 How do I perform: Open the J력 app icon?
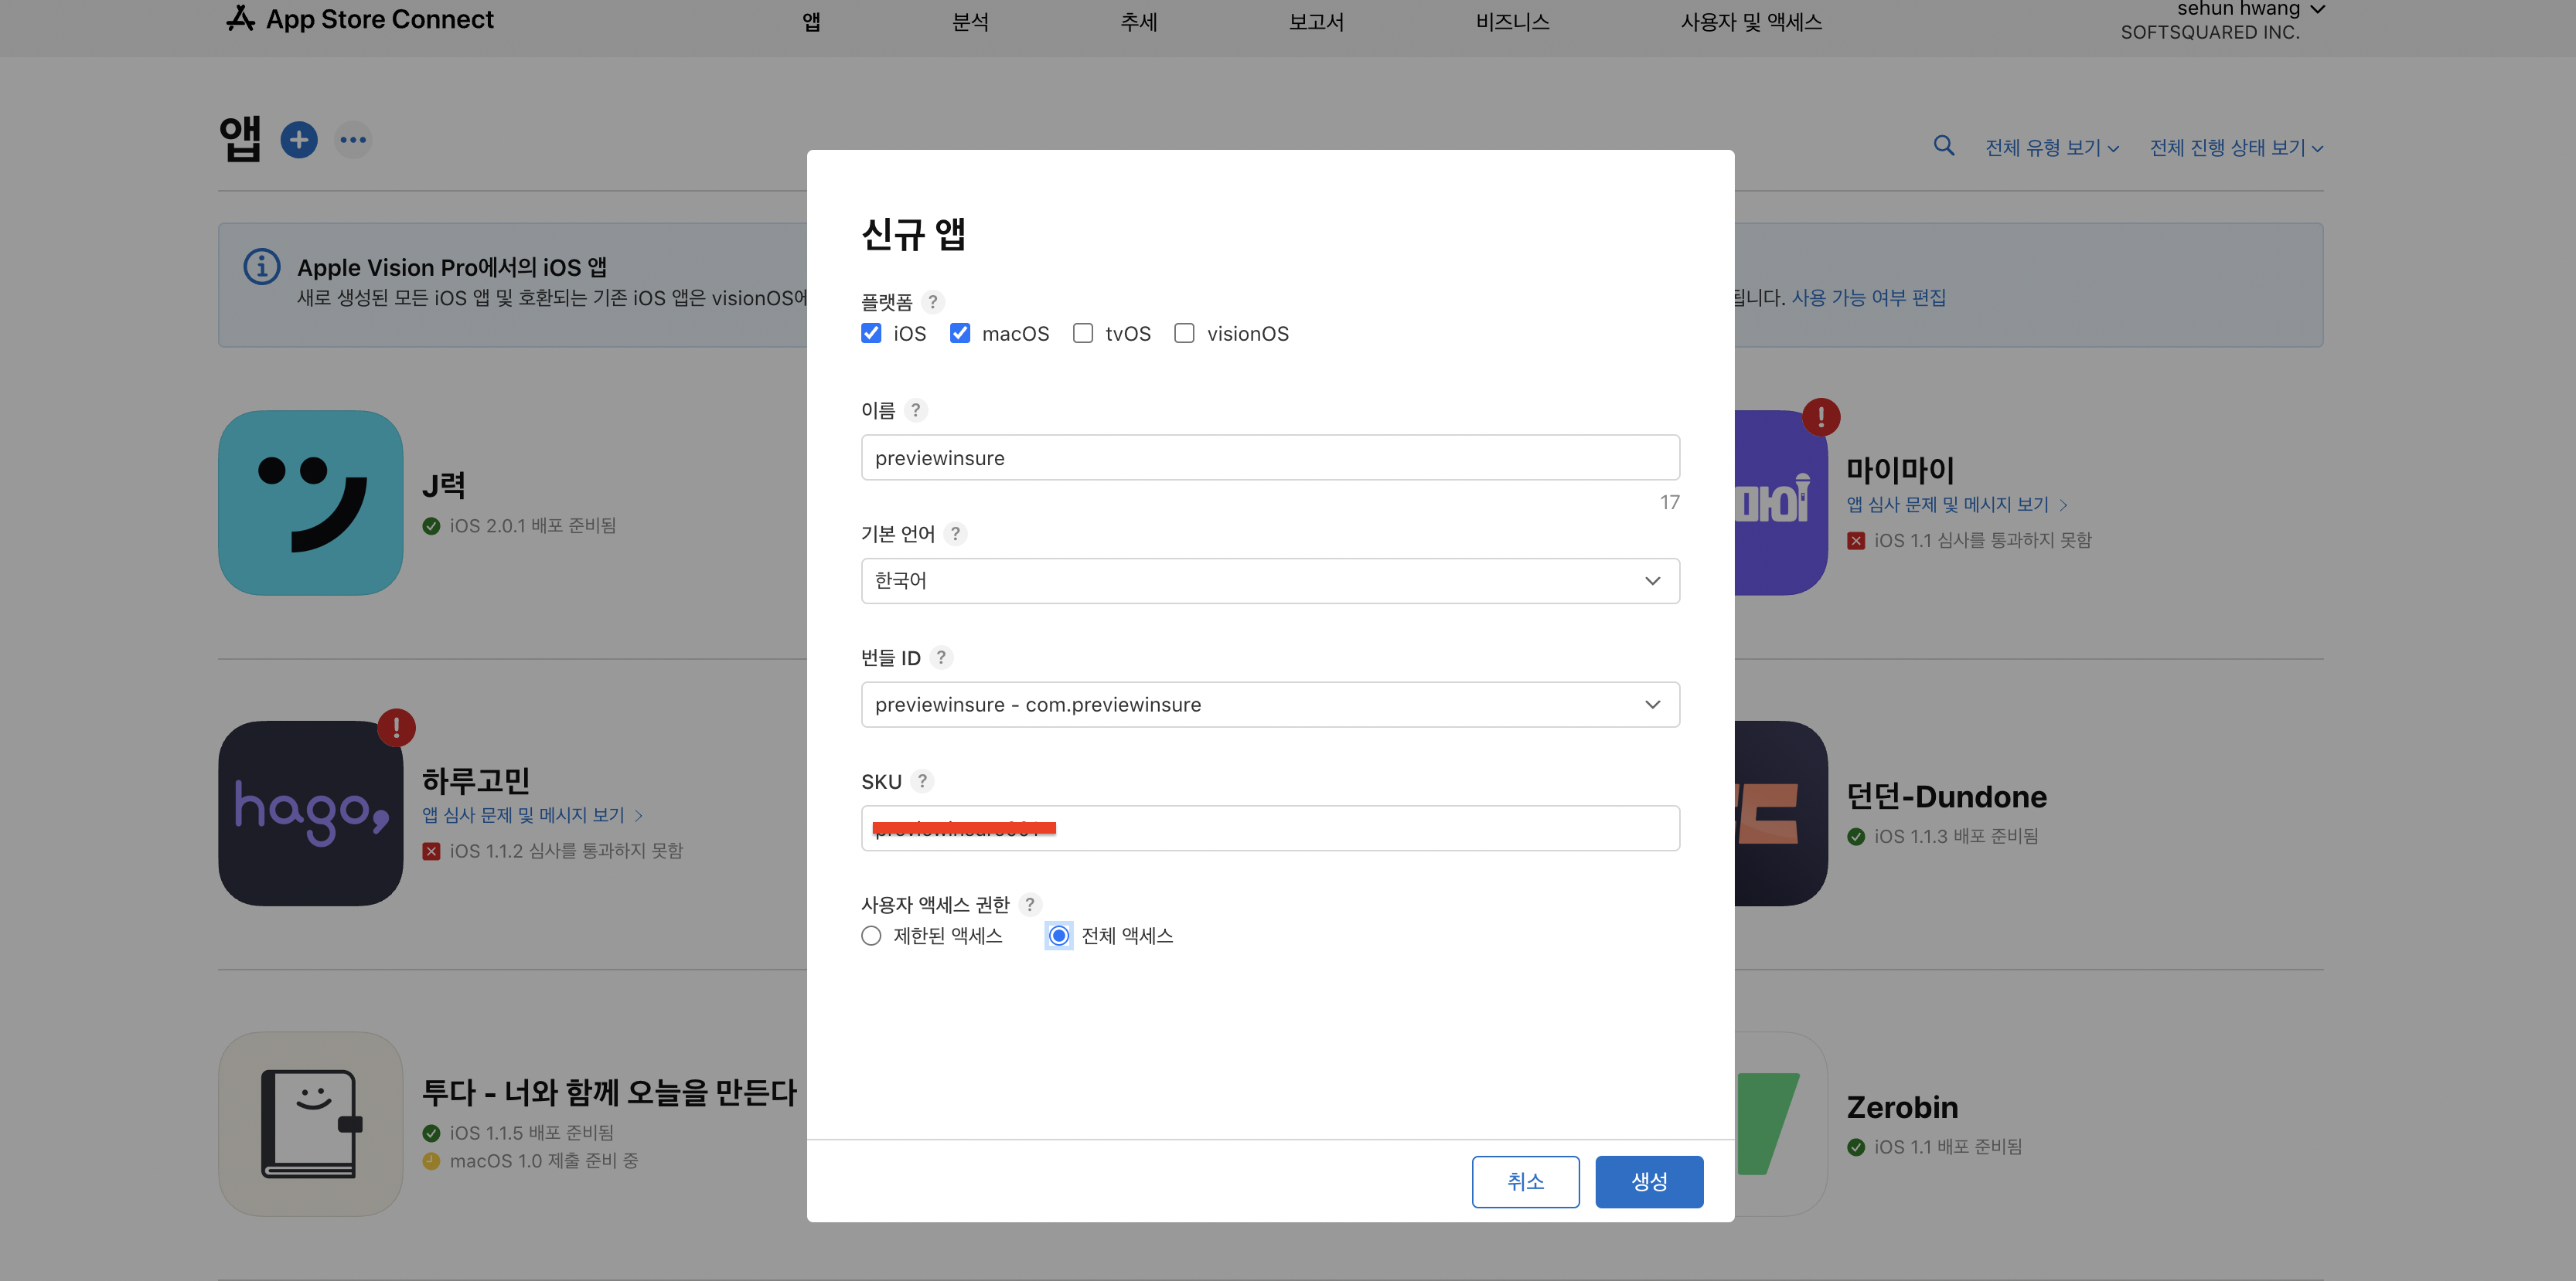pos(310,503)
